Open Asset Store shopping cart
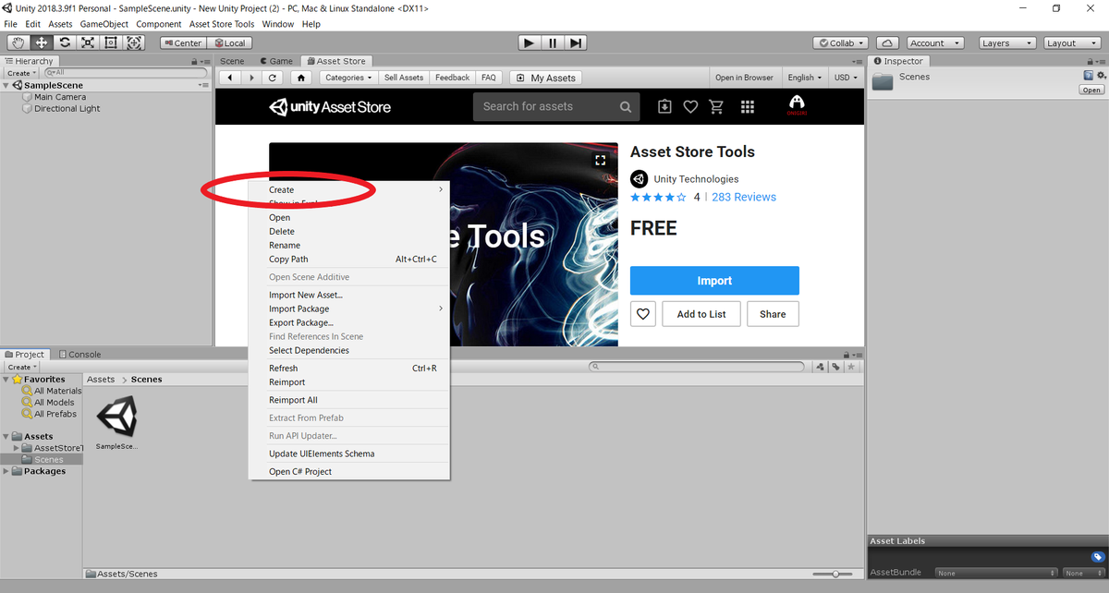 click(x=716, y=106)
